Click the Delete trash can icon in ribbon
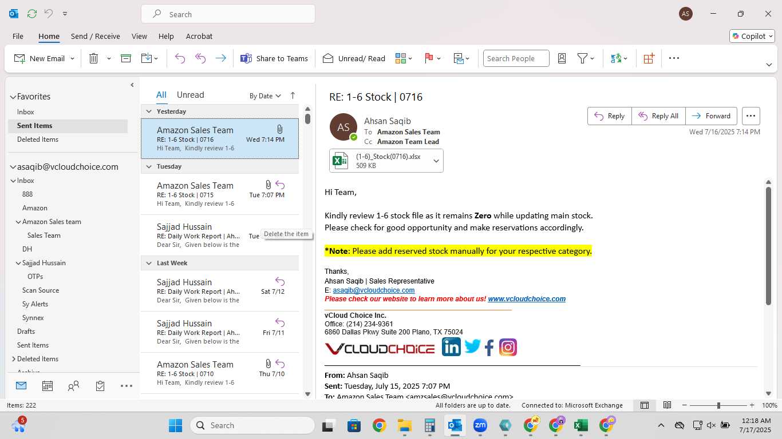 [94, 58]
